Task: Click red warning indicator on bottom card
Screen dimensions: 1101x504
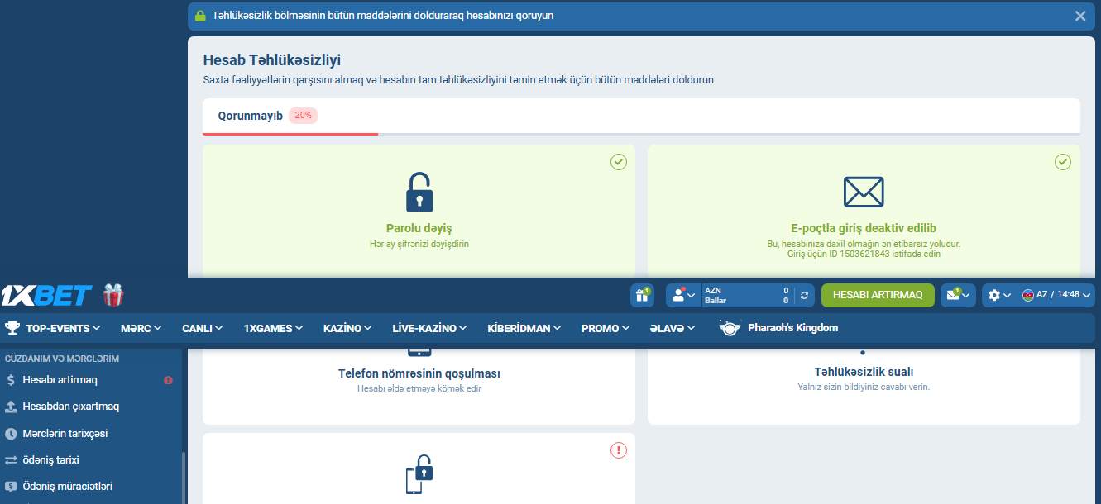Action: click(619, 450)
